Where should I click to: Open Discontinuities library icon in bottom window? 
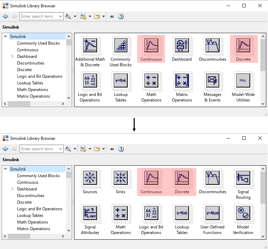point(213,178)
